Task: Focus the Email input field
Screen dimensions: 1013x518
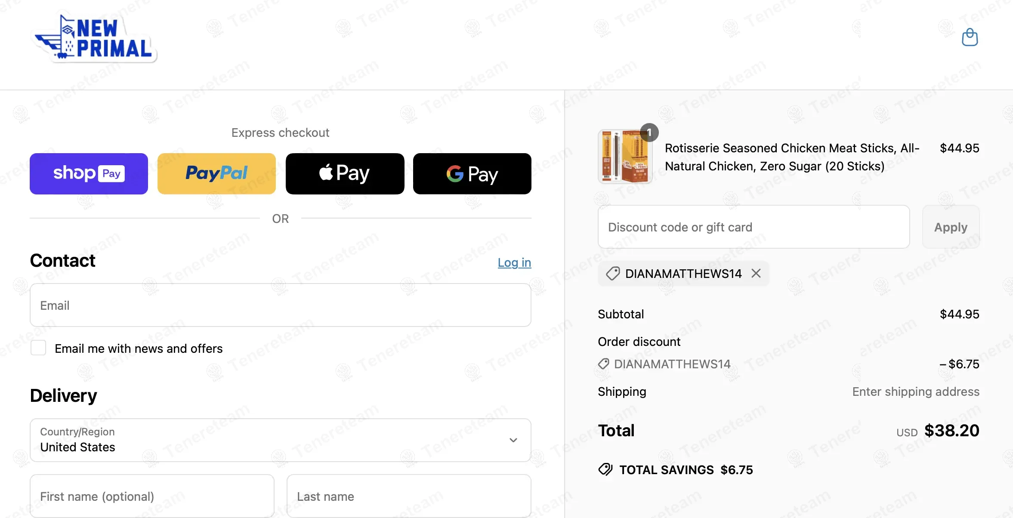Action: click(x=280, y=305)
